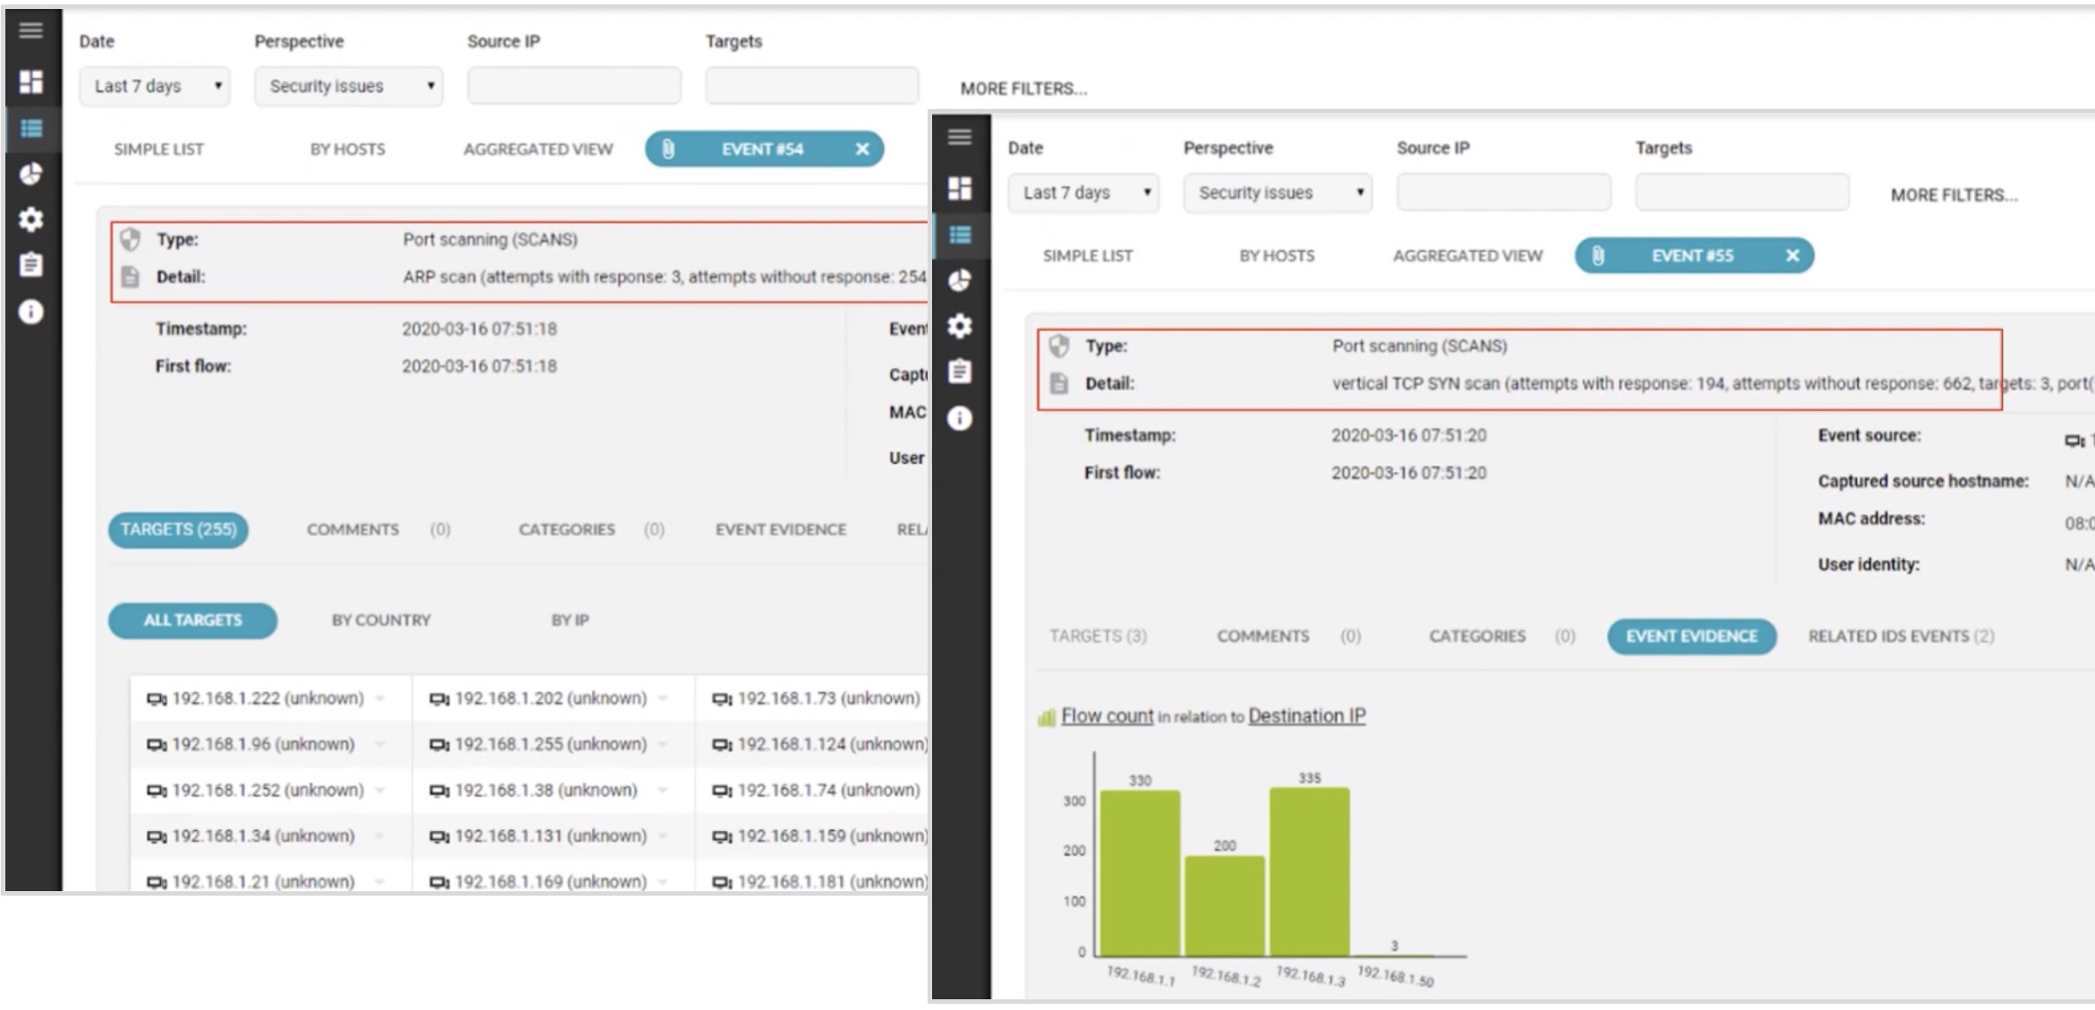Image resolution: width=2095 pixels, height=1010 pixels.
Task: Expand dropdown arrow next to 192.168.1.222
Action: click(x=380, y=699)
